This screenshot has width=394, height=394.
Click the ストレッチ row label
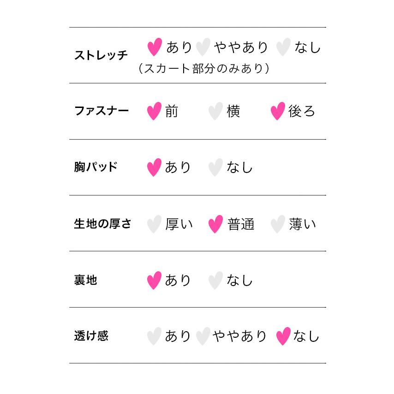101,55
